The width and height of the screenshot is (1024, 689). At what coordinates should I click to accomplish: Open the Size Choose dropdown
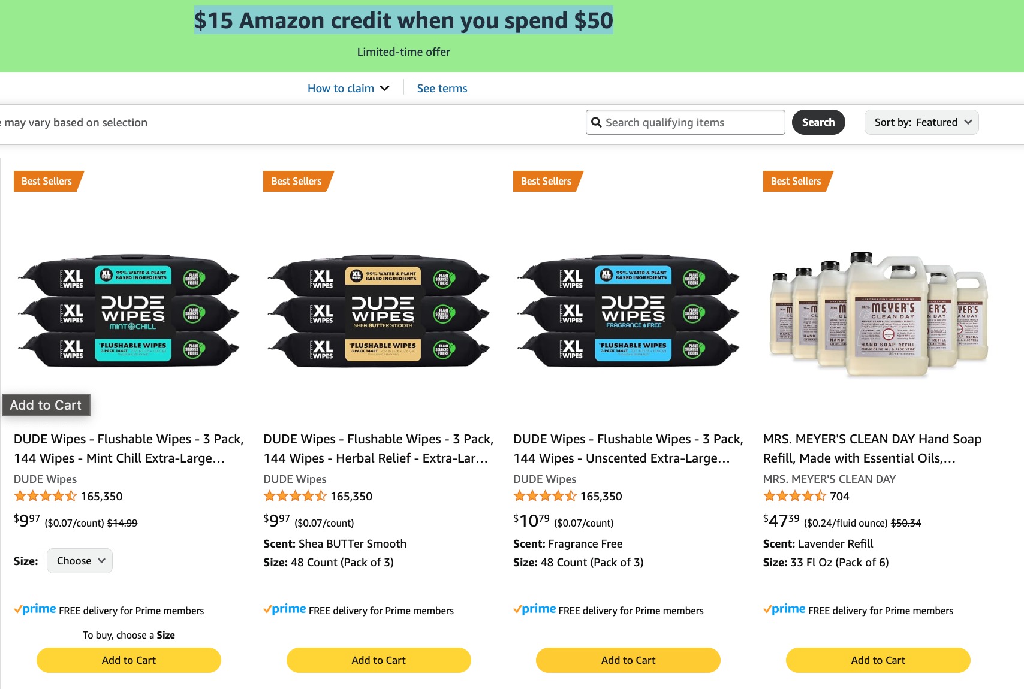coord(80,561)
